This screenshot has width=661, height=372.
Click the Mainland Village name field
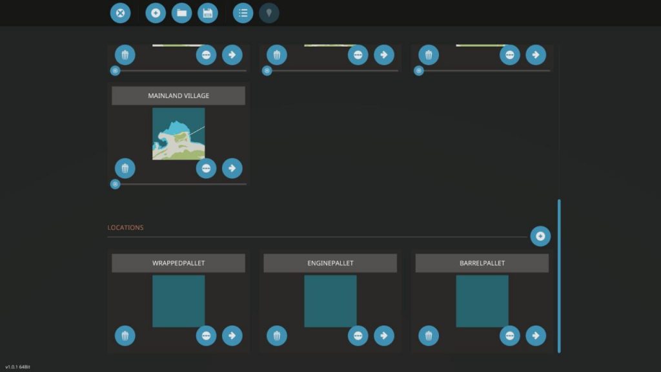[x=178, y=96]
